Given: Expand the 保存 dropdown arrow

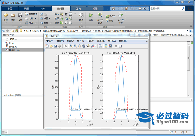Looking at the screenshot, I should (20, 23).
